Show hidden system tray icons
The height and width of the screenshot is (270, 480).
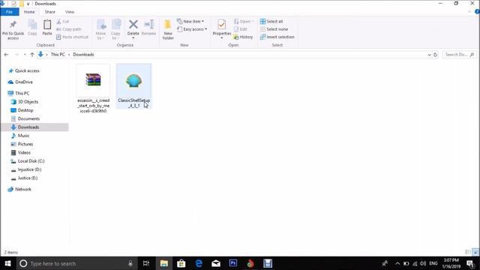point(397,263)
